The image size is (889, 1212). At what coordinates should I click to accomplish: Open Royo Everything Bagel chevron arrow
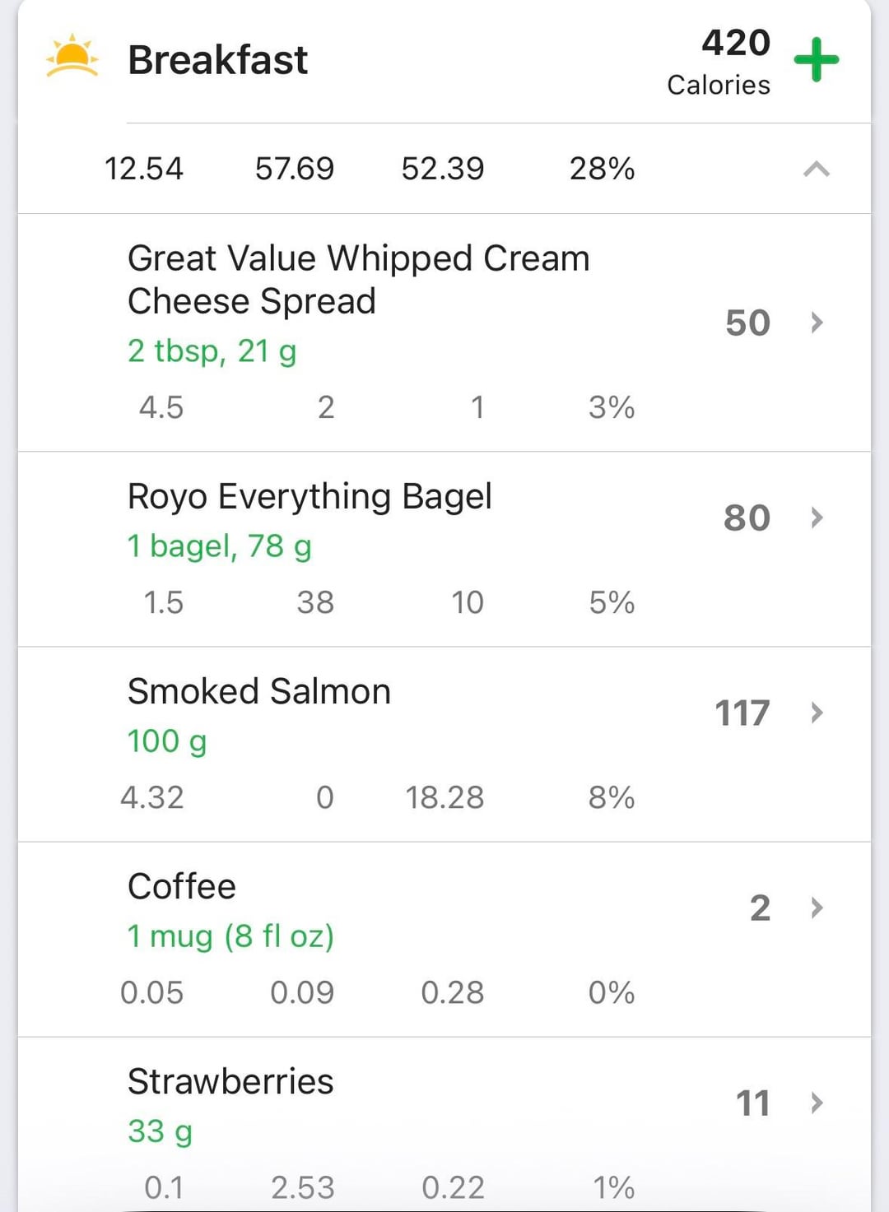point(817,518)
